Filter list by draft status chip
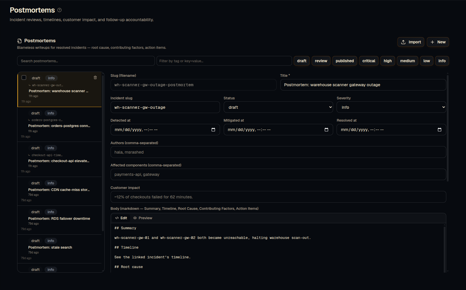 click(302, 61)
